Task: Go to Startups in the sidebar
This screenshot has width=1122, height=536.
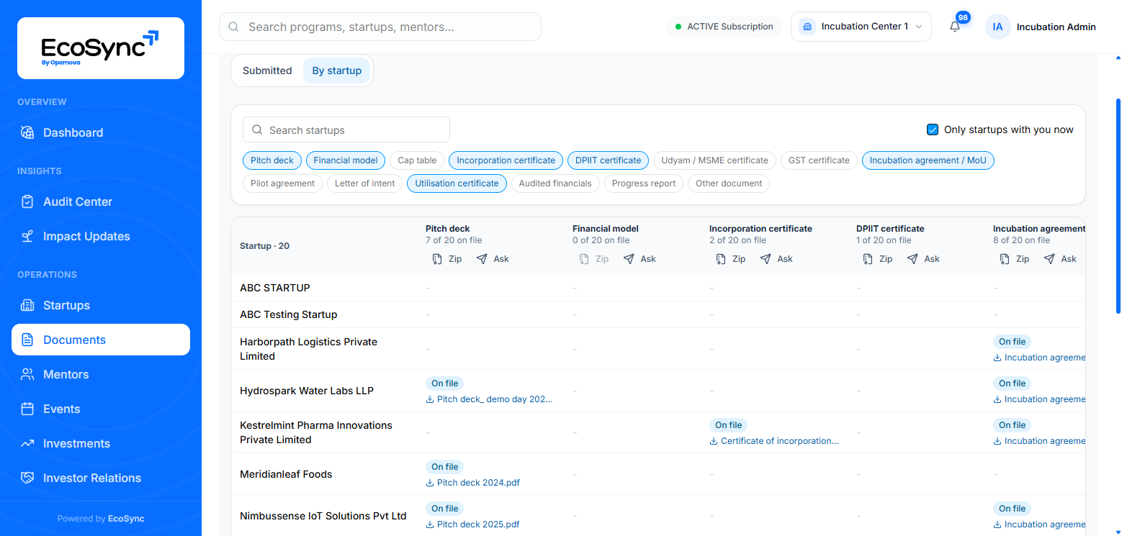Action: pyautogui.click(x=101, y=305)
